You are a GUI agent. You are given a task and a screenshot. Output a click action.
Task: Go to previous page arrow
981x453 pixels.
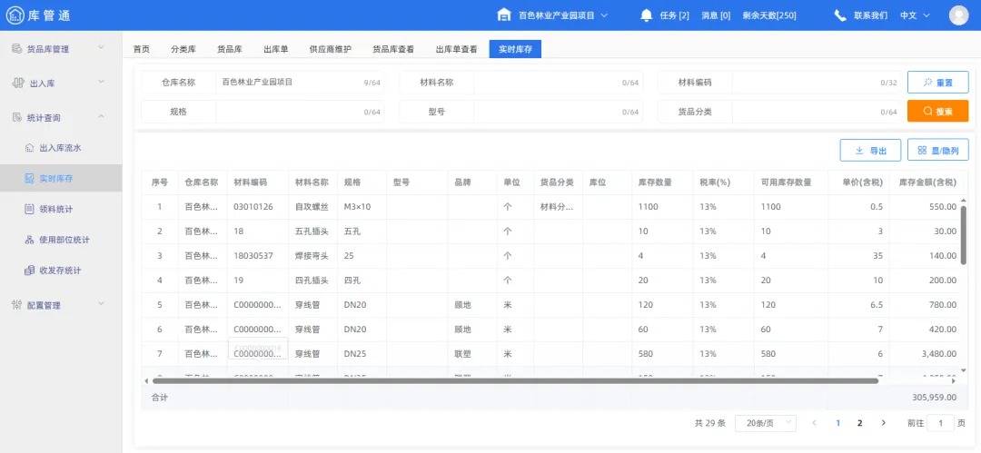pos(814,423)
